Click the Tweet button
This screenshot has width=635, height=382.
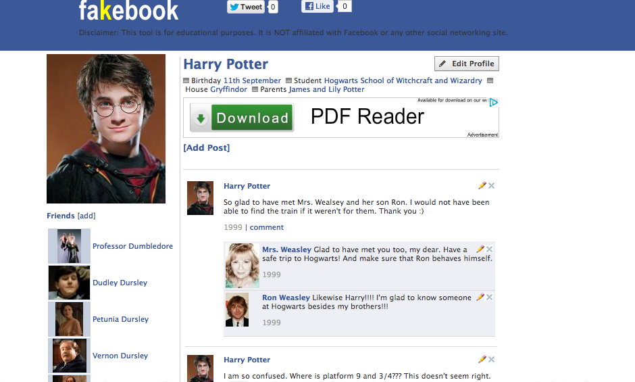click(x=246, y=7)
